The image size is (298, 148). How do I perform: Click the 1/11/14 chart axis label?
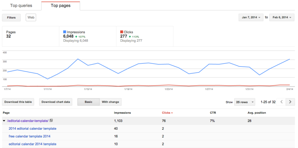48,89
